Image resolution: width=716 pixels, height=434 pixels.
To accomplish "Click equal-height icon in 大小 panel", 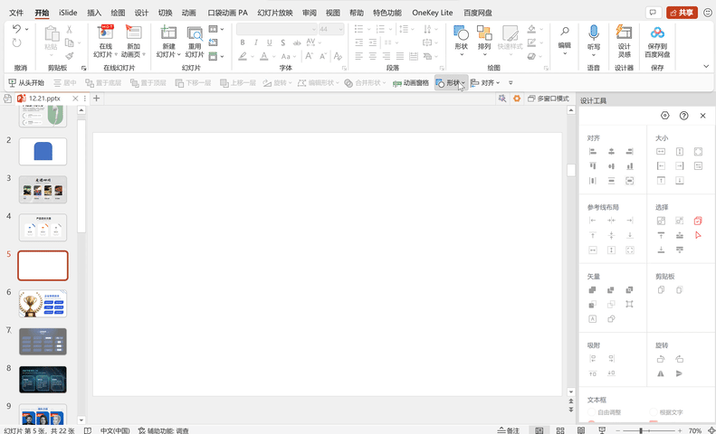I will click(680, 152).
